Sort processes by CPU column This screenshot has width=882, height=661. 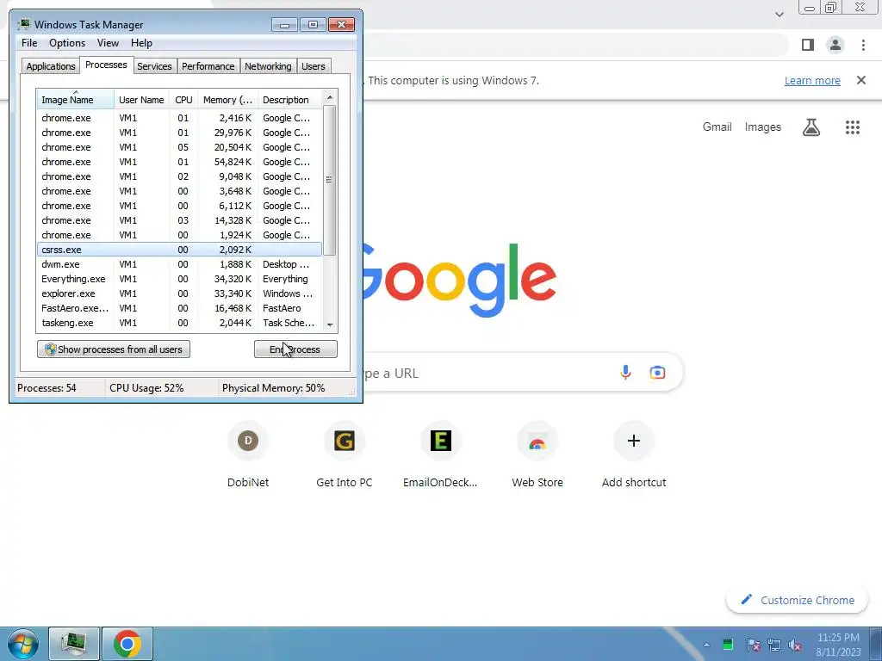183,100
